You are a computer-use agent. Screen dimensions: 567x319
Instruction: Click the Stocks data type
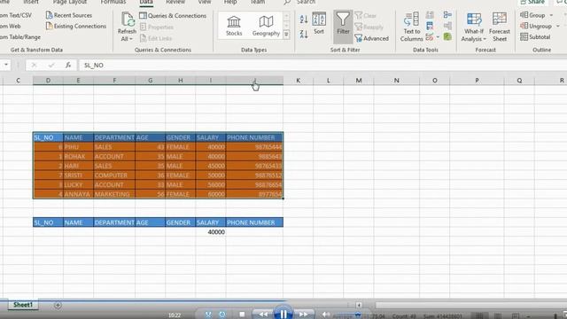coord(234,26)
